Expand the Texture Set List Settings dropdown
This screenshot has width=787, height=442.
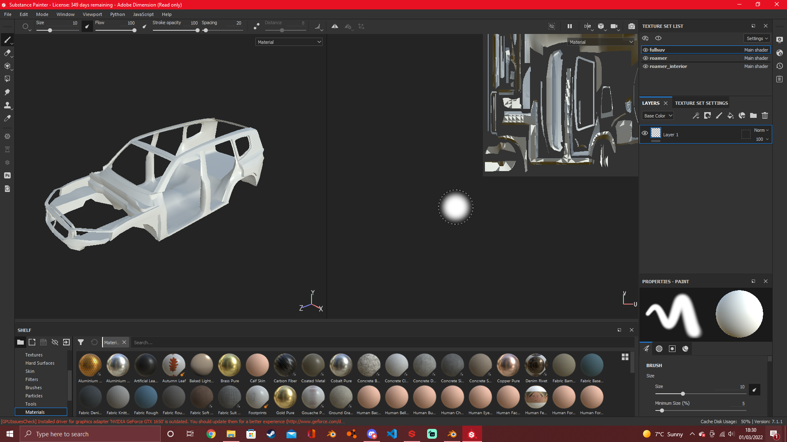point(757,38)
